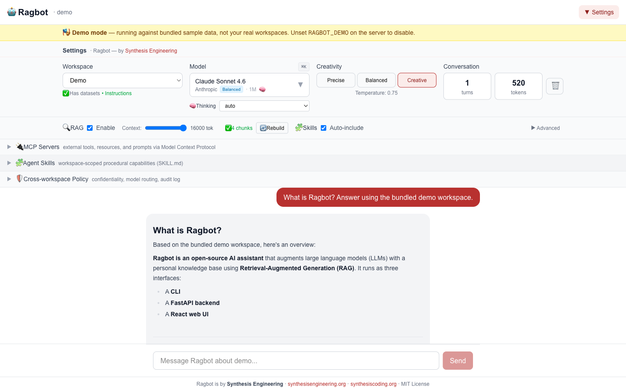
Task: Select the Creative creativity option
Action: (417, 80)
